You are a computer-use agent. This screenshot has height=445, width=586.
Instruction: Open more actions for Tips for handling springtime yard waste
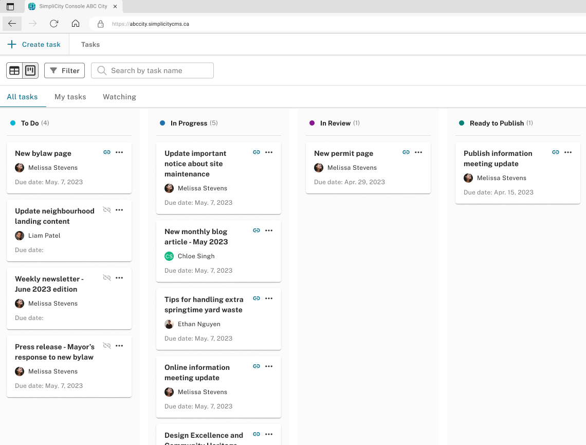269,298
